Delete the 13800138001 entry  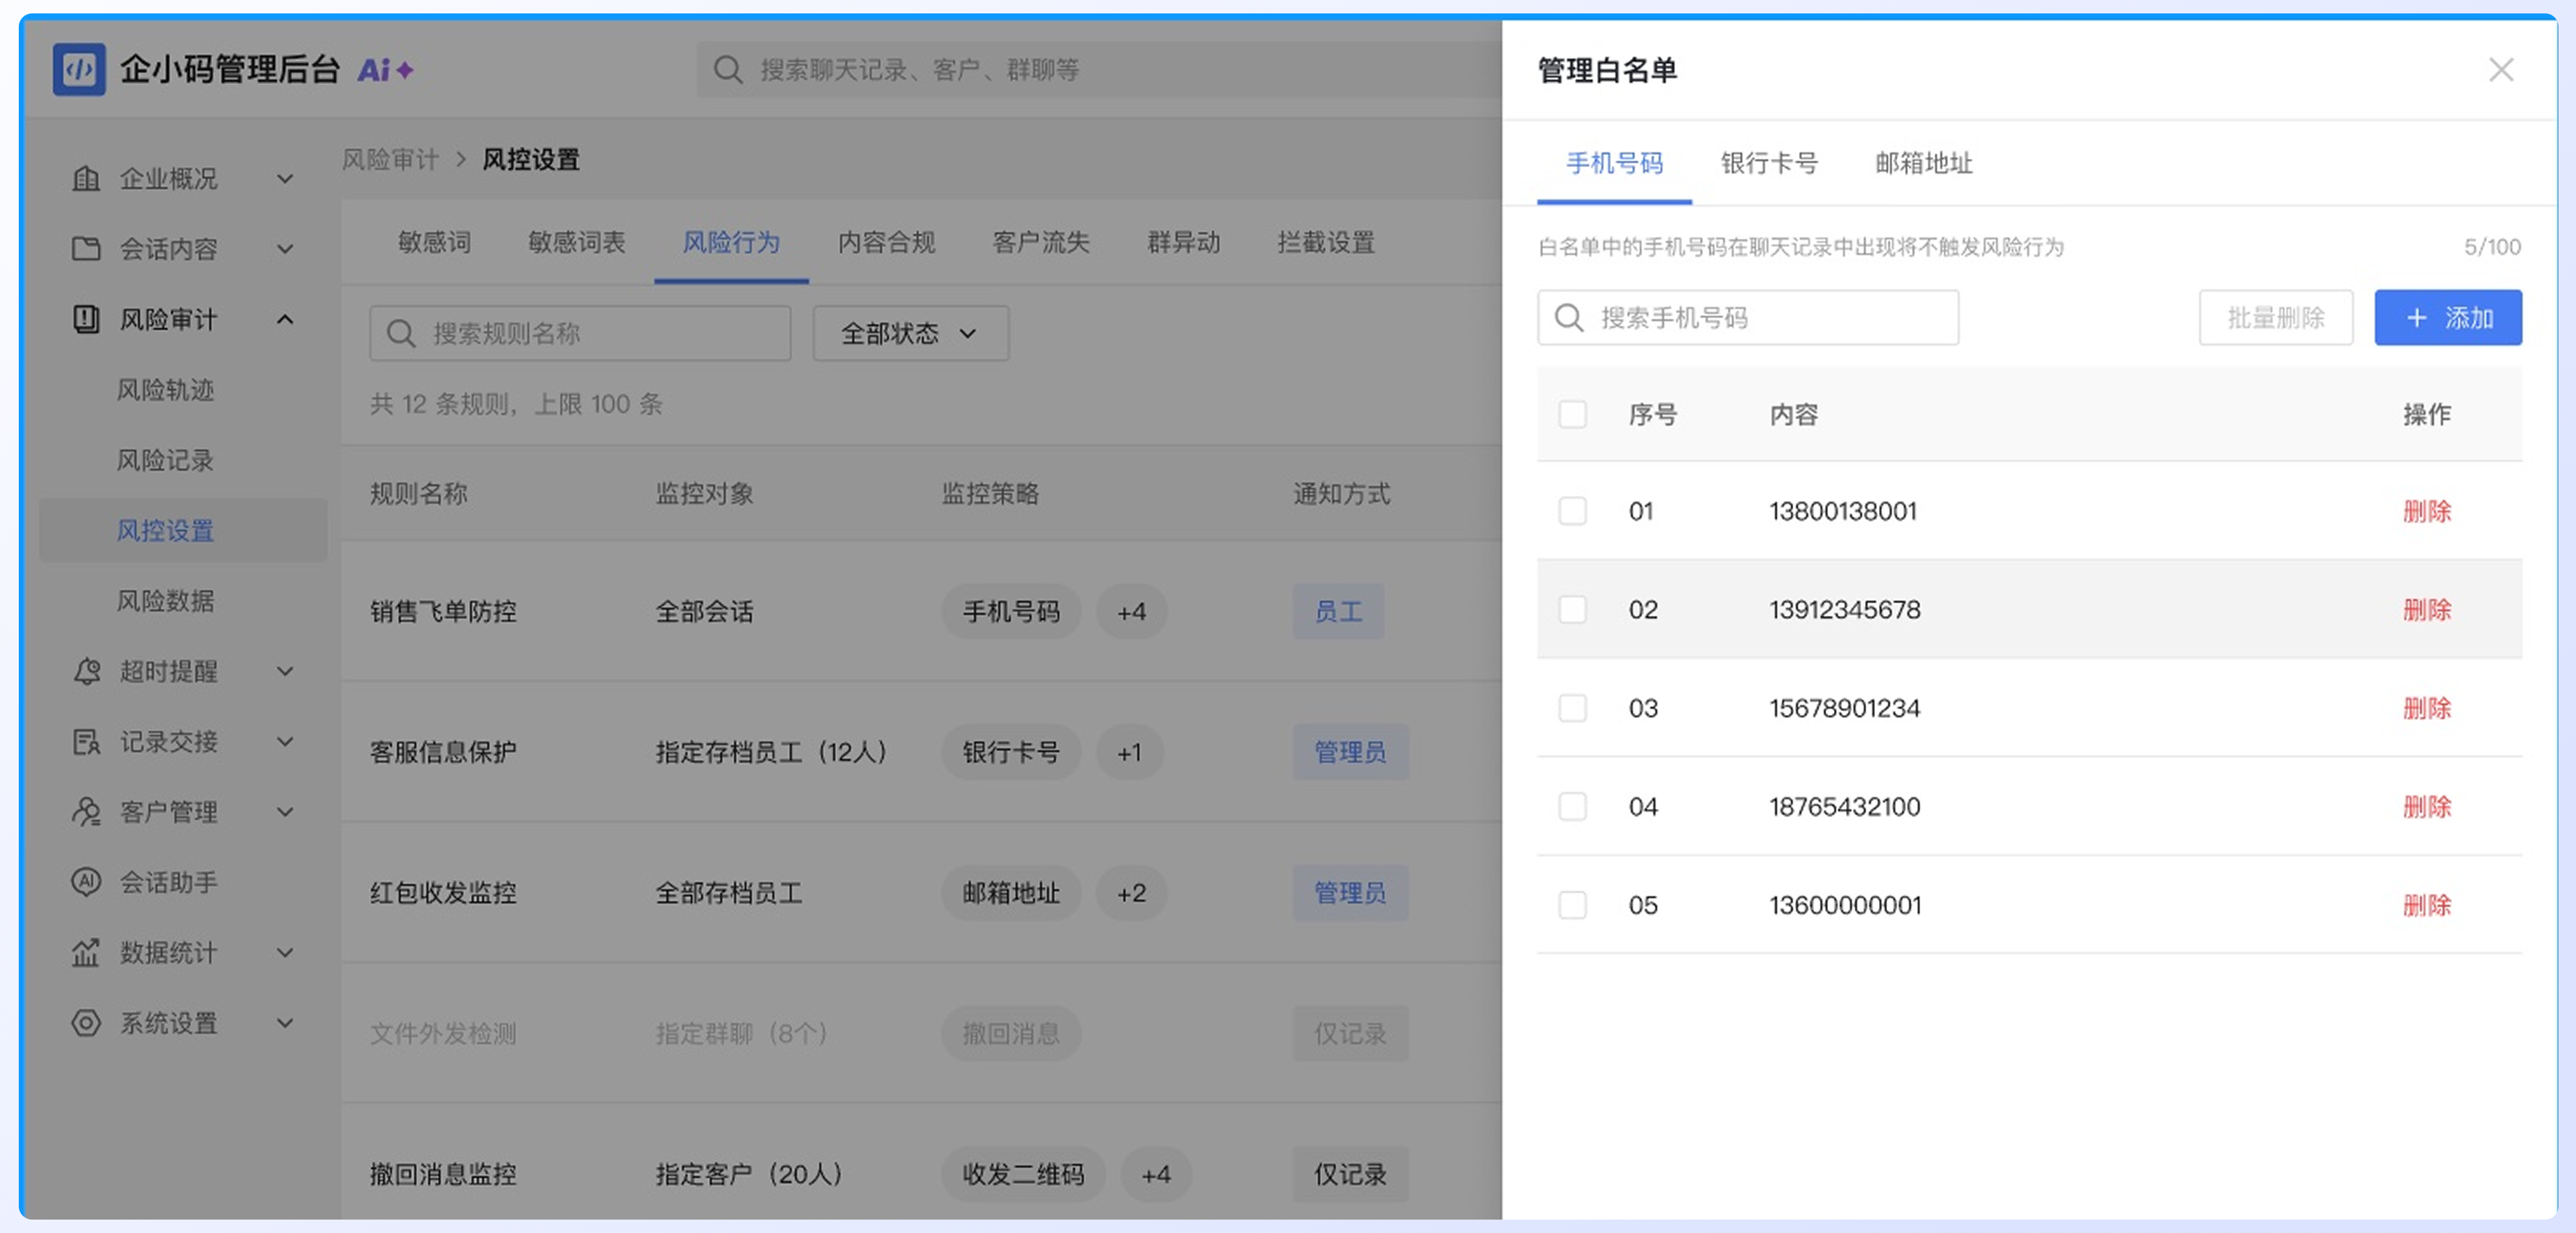click(x=2426, y=511)
